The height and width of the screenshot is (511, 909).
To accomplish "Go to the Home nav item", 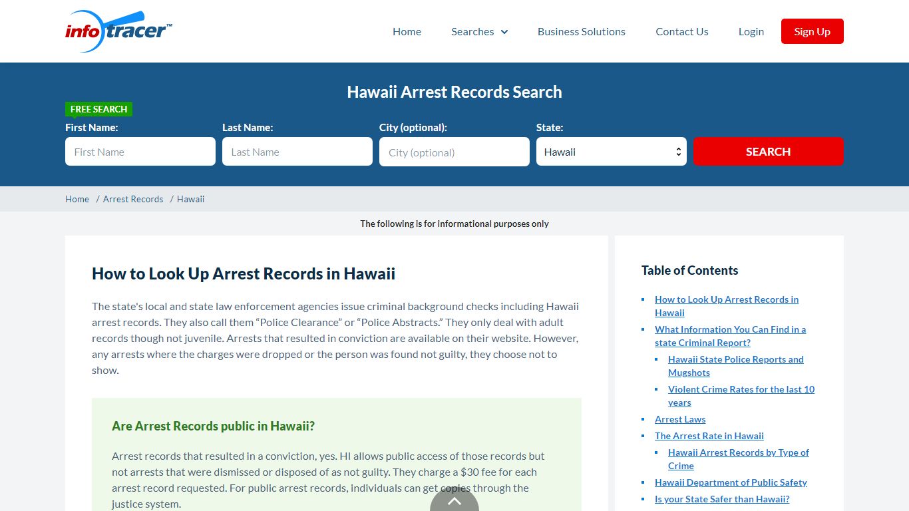I will click(407, 31).
